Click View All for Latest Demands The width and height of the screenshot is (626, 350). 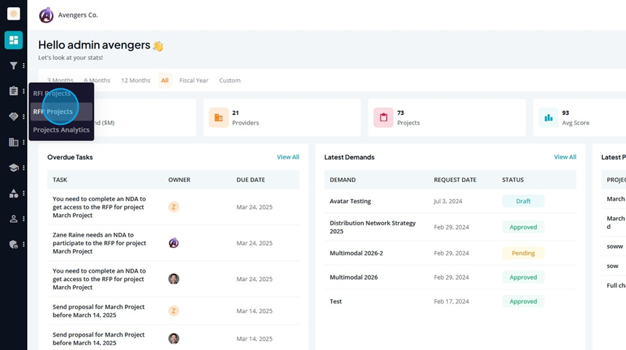tap(565, 157)
